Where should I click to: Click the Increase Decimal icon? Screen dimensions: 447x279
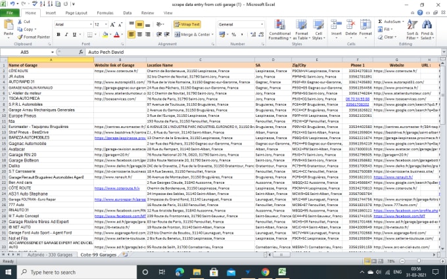click(x=253, y=34)
